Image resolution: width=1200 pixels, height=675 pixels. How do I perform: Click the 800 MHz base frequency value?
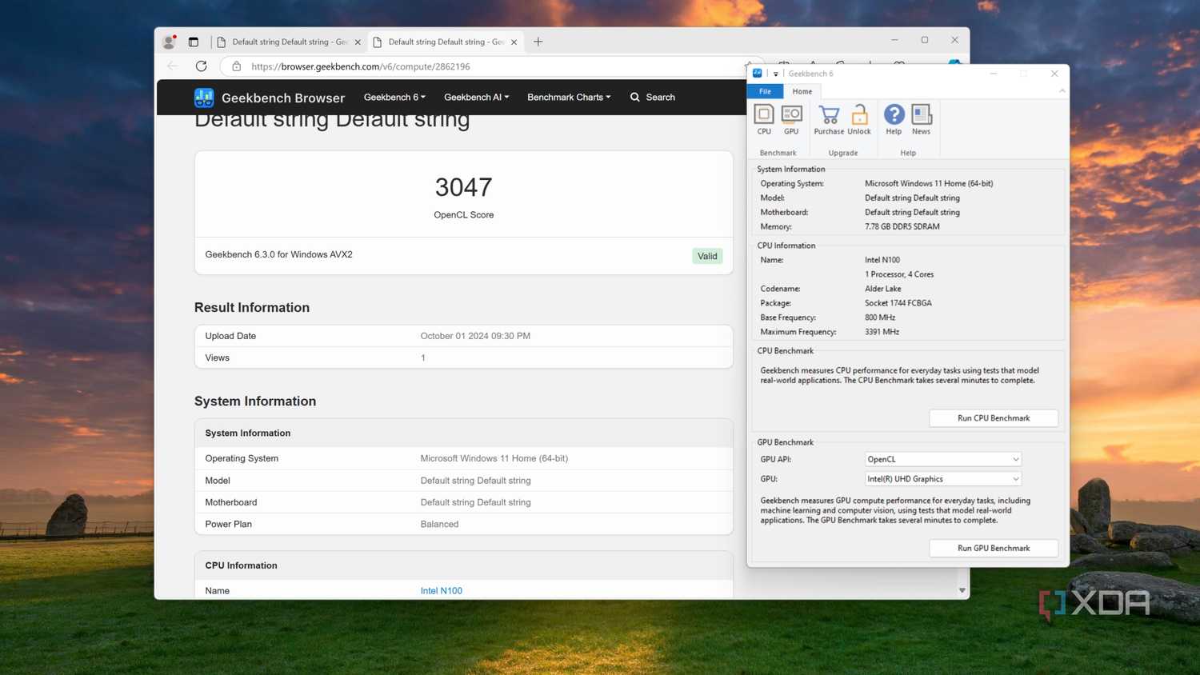(x=879, y=318)
